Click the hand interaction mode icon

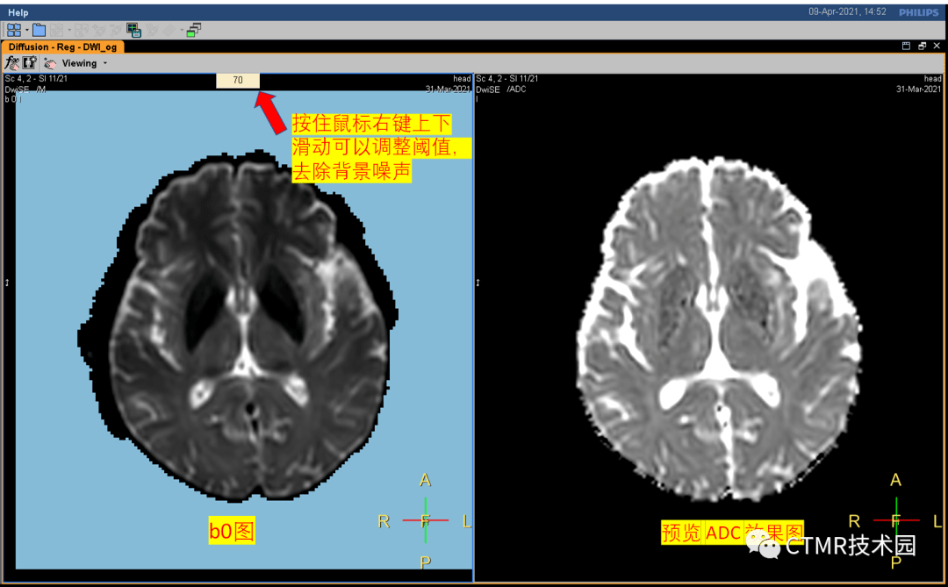click(50, 63)
